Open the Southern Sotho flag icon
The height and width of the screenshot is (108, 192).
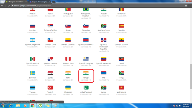103,26
